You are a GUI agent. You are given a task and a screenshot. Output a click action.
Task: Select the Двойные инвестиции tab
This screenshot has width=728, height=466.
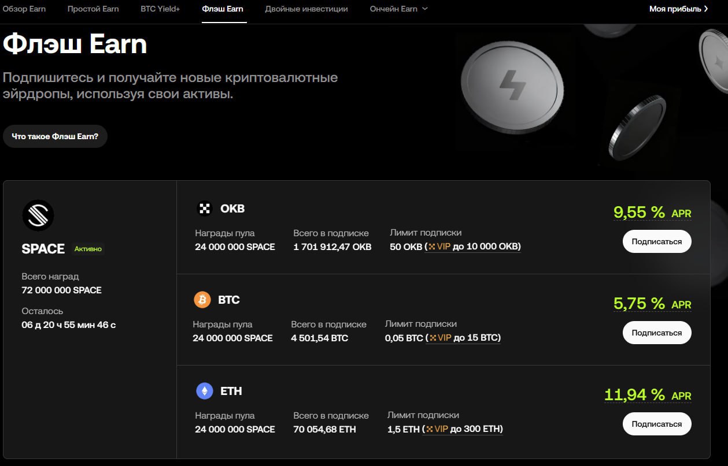pyautogui.click(x=306, y=9)
